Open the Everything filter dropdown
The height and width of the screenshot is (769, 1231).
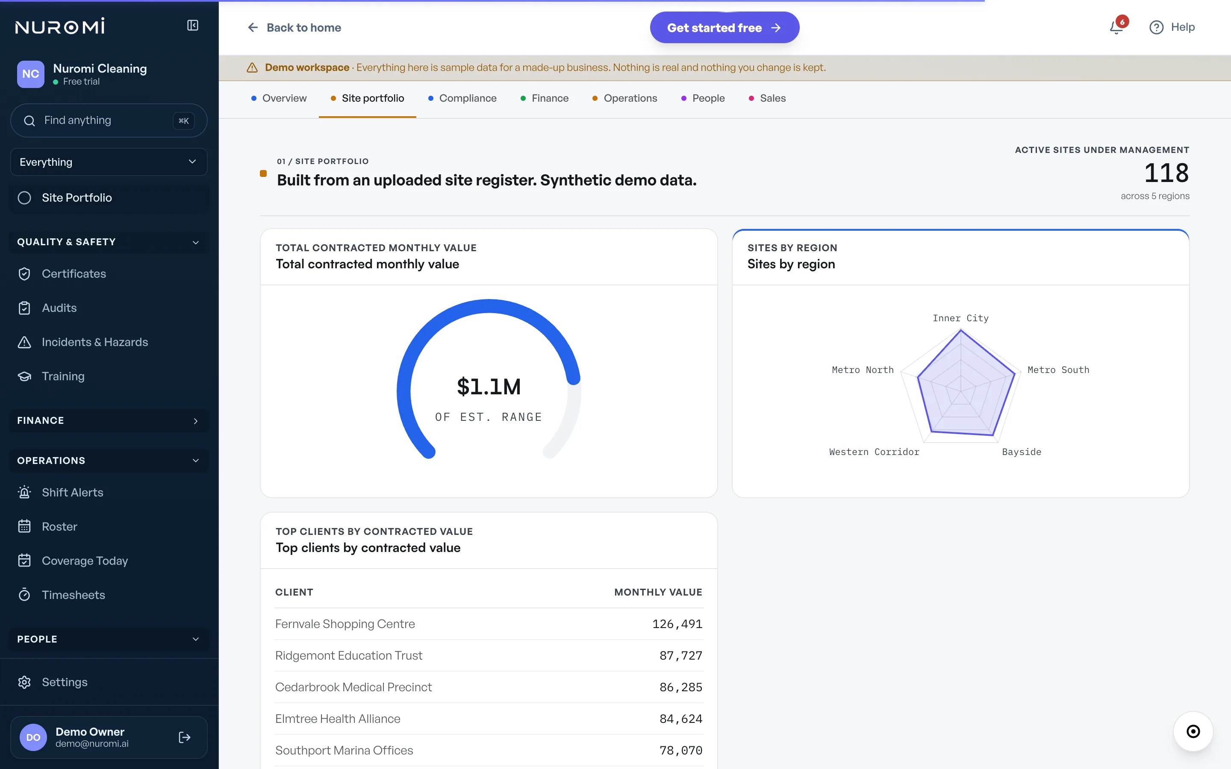(x=109, y=162)
